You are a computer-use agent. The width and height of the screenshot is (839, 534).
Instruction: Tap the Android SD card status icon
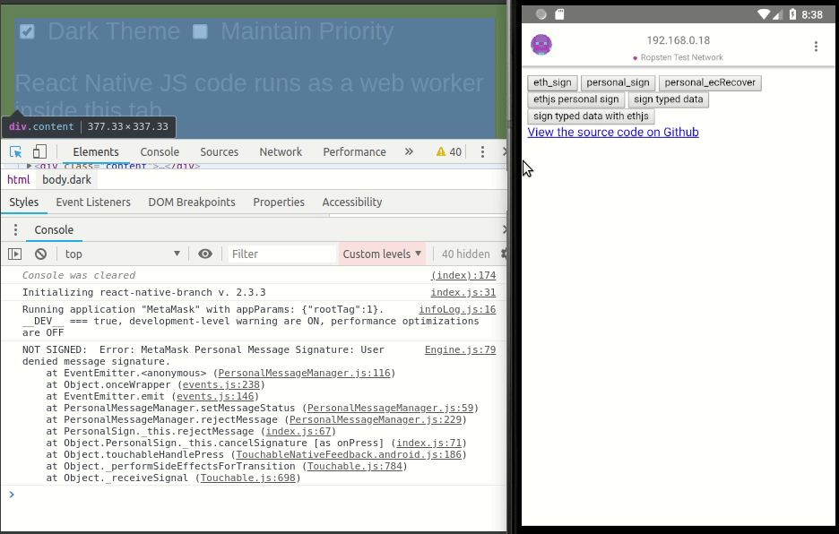[559, 14]
